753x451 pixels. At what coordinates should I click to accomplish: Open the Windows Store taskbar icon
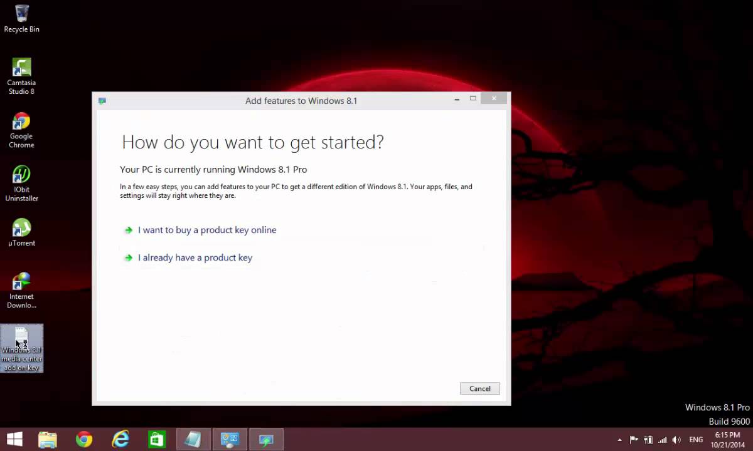coord(156,440)
